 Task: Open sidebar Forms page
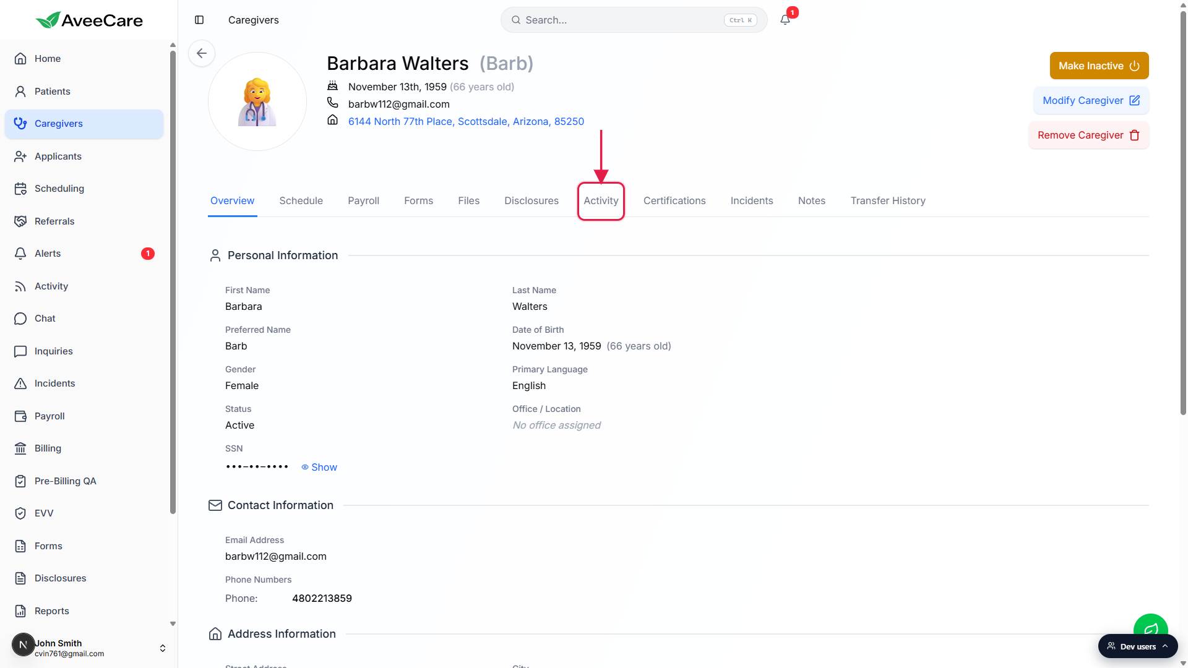[x=84, y=546]
